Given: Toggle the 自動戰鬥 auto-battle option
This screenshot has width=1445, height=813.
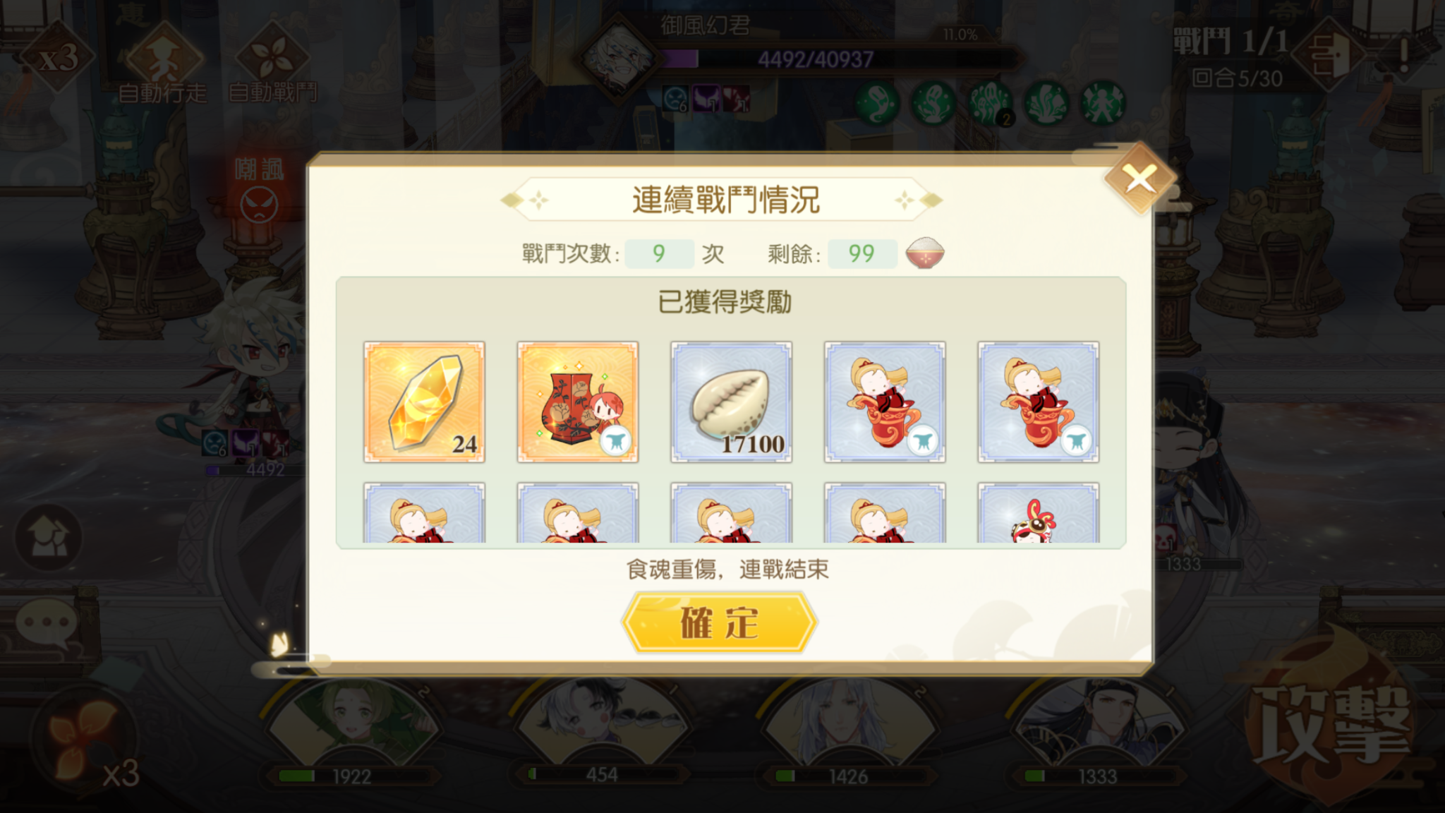Looking at the screenshot, I should pyautogui.click(x=273, y=64).
